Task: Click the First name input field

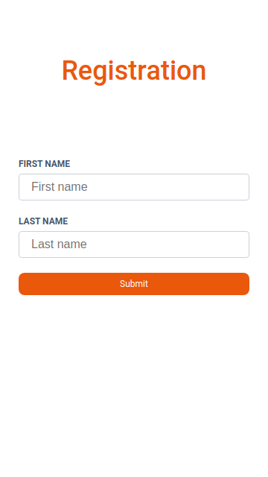Action: (134, 187)
